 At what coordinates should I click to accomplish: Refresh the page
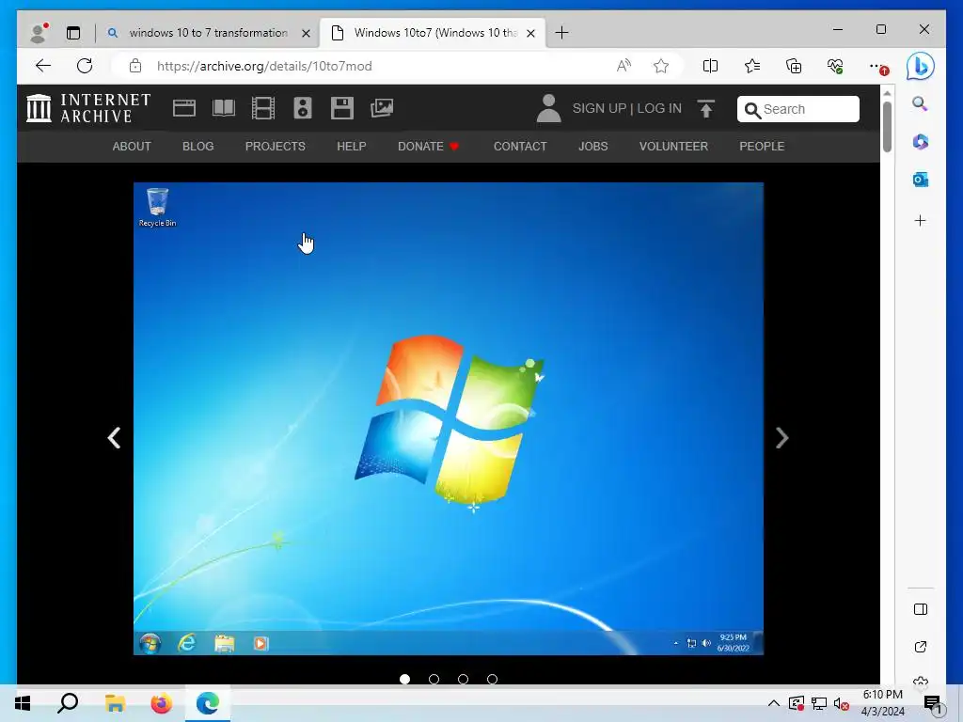point(85,66)
